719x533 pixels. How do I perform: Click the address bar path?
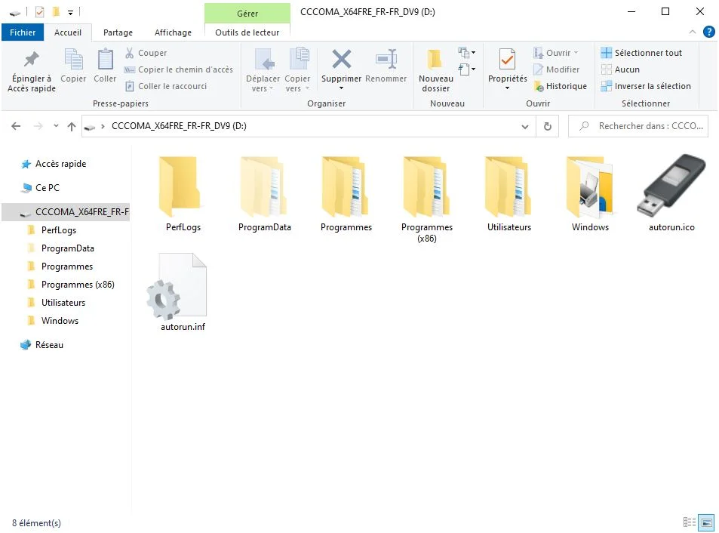(x=179, y=125)
